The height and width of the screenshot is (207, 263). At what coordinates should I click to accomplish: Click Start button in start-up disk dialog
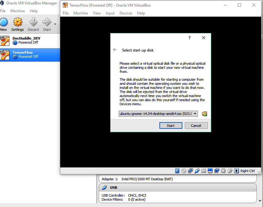pyautogui.click(x=171, y=126)
